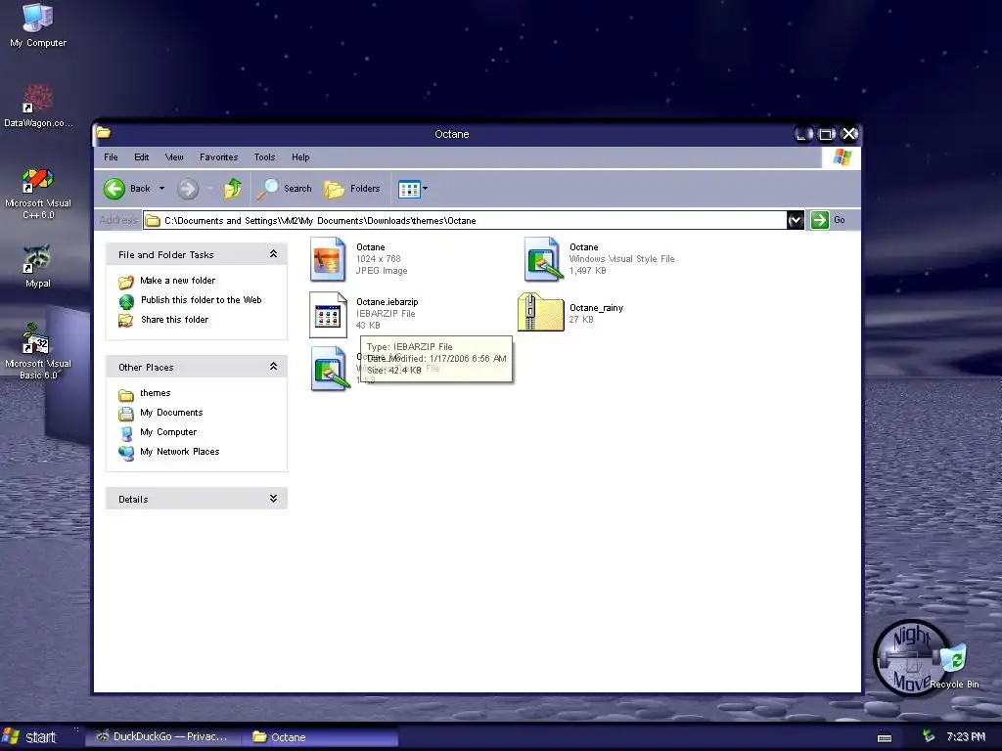
Task: Open the start menu
Action: [x=29, y=737]
